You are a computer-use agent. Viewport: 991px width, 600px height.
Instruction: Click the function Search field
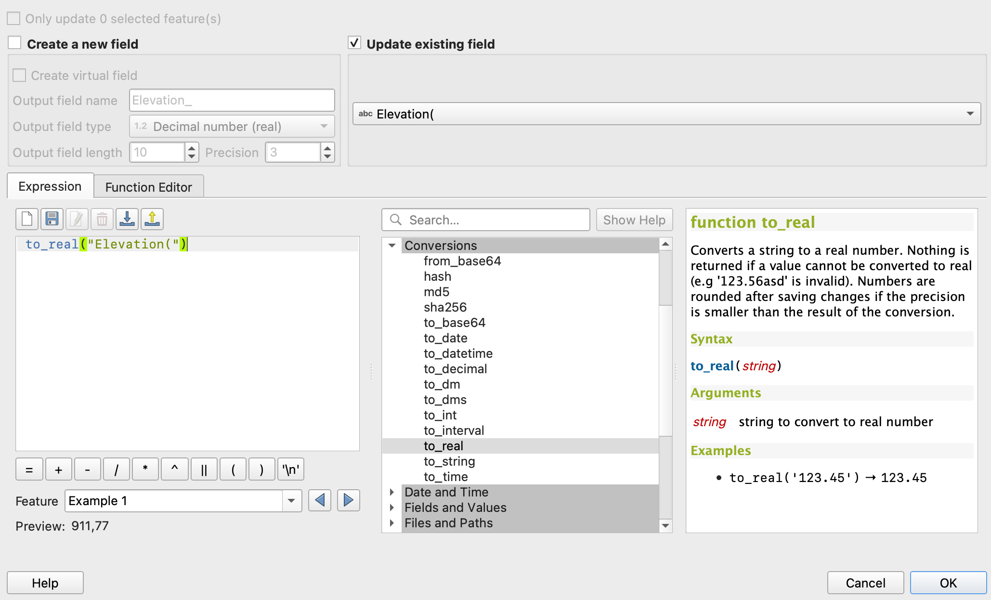tap(485, 220)
